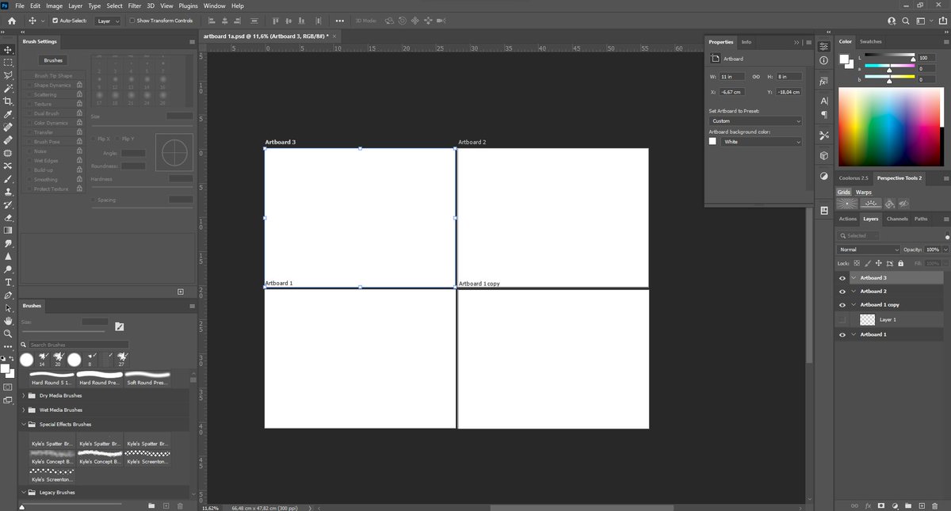Select the Horizontal Type tool
The width and height of the screenshot is (951, 511).
coord(8,282)
